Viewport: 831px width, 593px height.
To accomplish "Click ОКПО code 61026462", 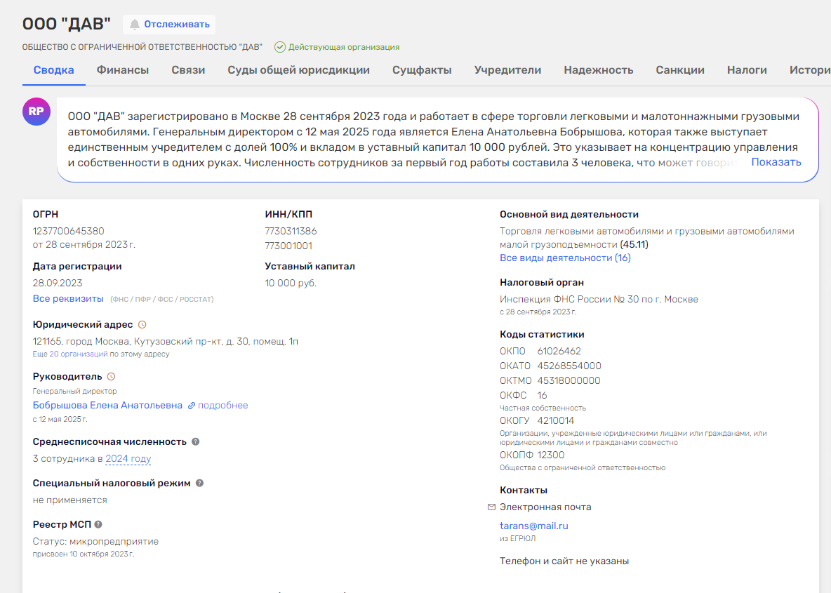I will point(559,352).
